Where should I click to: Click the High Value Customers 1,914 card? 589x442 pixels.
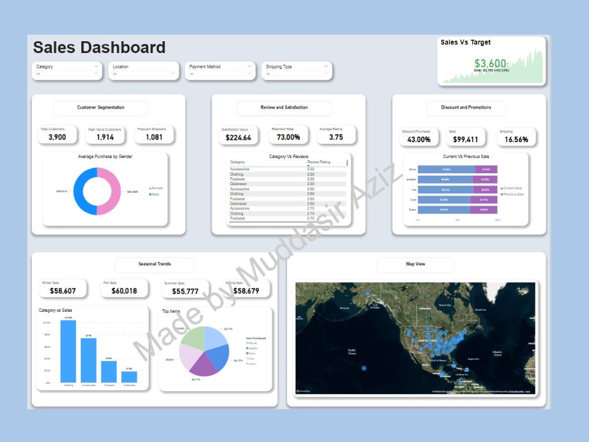click(x=105, y=134)
